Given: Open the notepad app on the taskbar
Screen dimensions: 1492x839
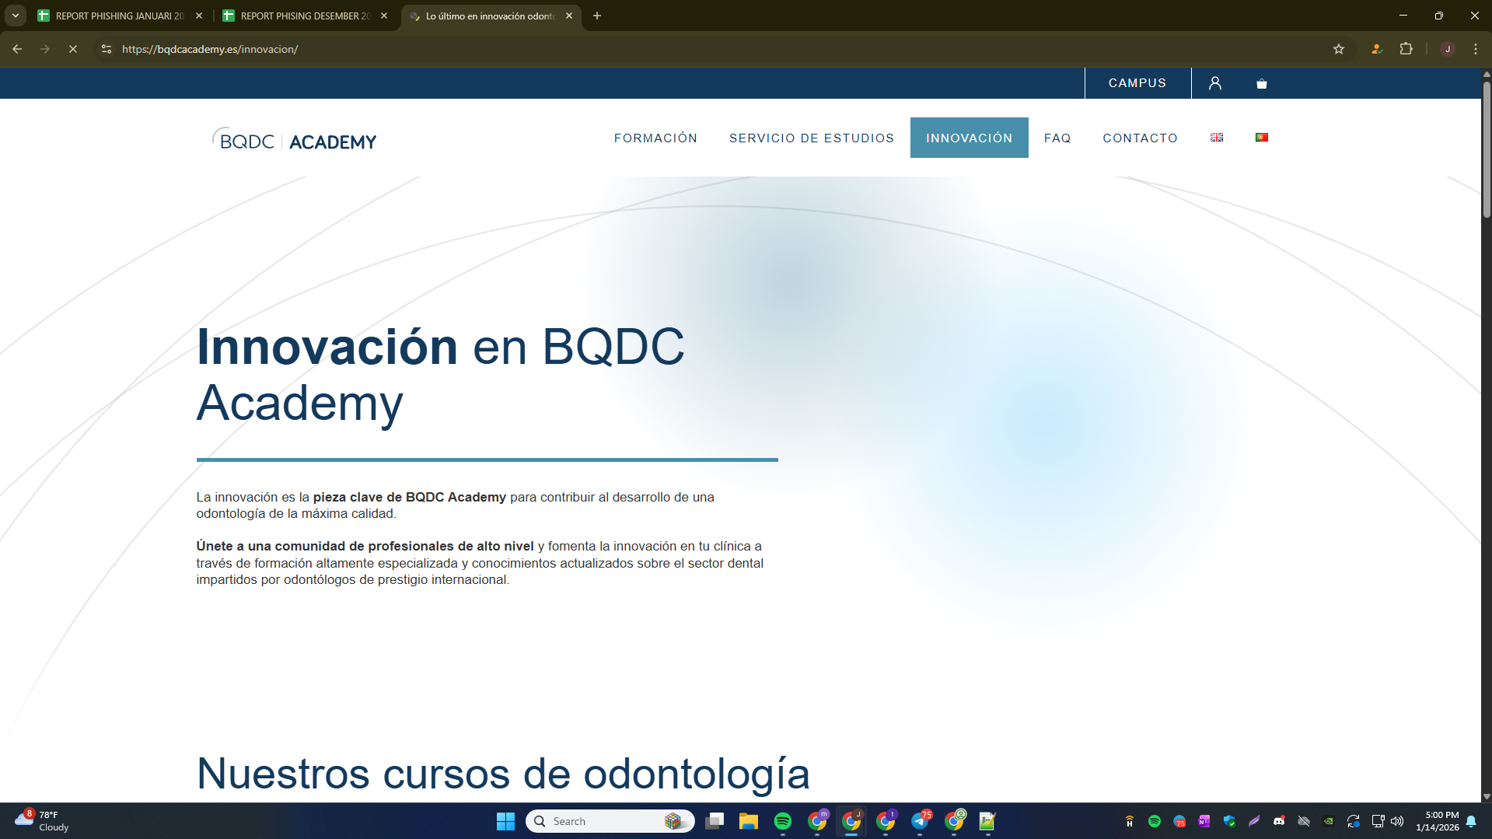Looking at the screenshot, I should 987,821.
